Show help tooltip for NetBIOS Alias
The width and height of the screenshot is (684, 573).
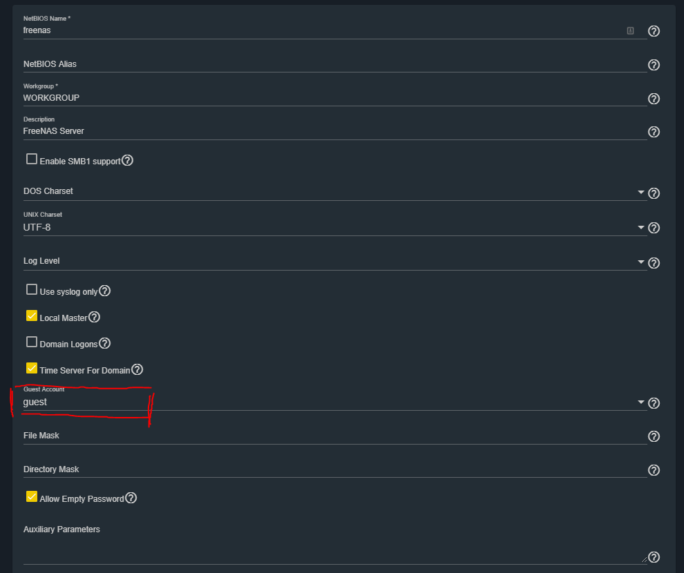click(x=654, y=65)
